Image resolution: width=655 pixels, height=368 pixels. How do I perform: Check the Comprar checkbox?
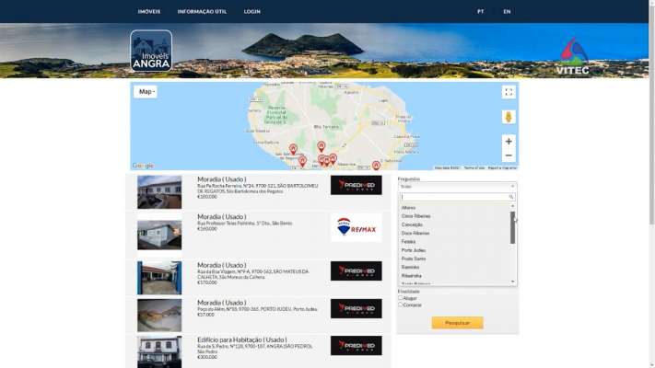coord(400,305)
